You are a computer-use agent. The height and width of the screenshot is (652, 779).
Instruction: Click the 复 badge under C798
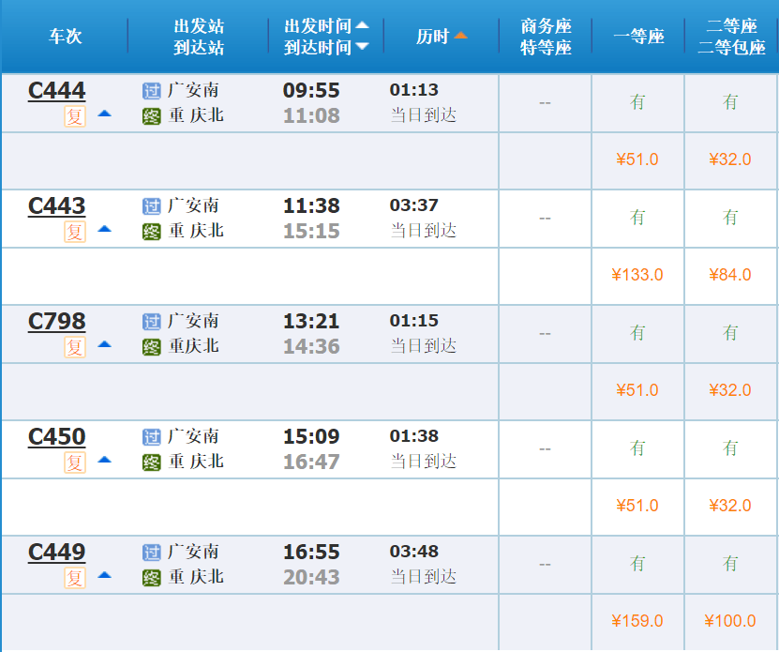coord(75,347)
